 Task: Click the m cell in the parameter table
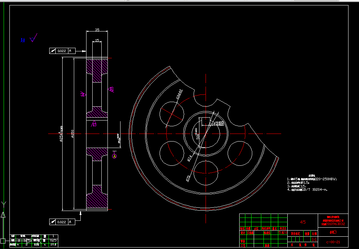19,244
